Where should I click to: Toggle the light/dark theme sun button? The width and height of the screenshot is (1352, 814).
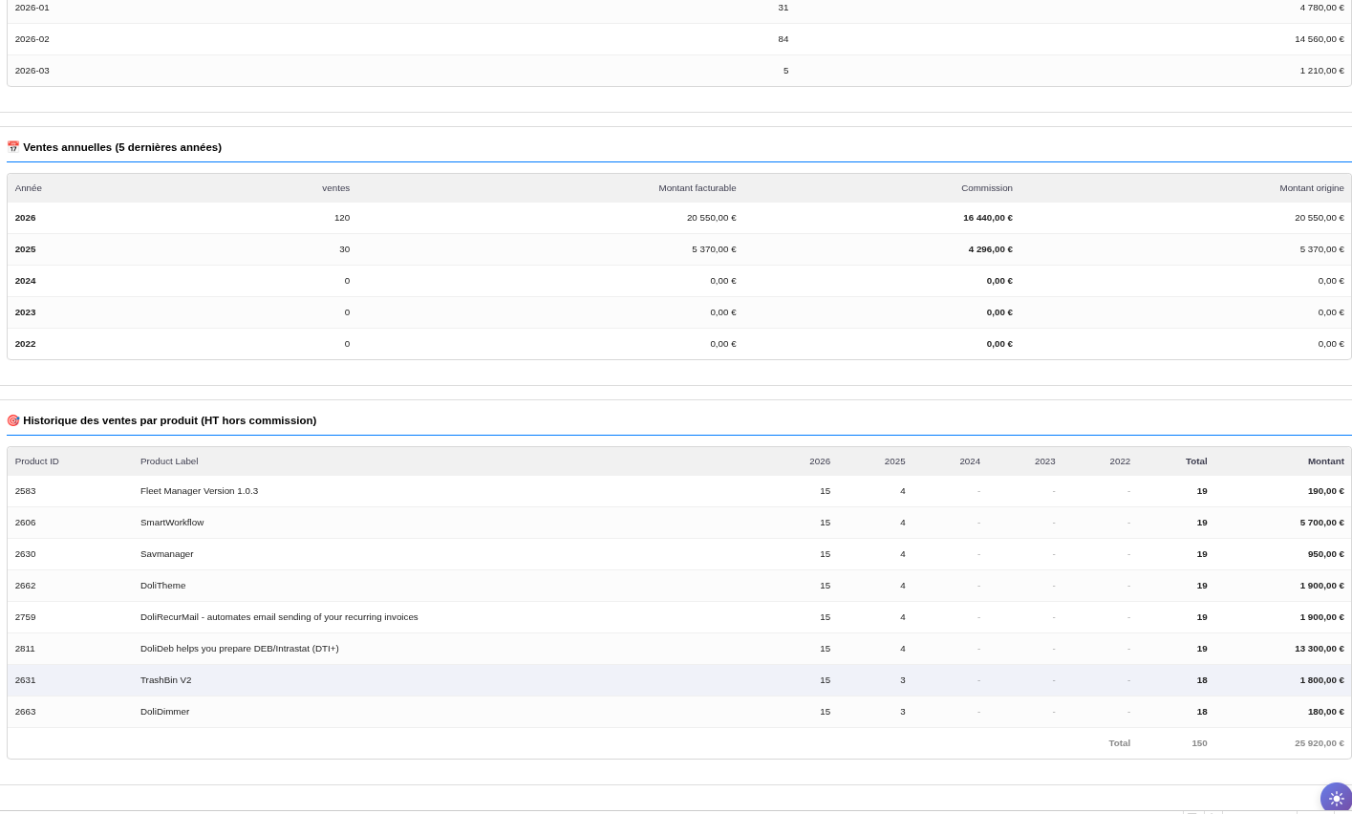[1336, 798]
